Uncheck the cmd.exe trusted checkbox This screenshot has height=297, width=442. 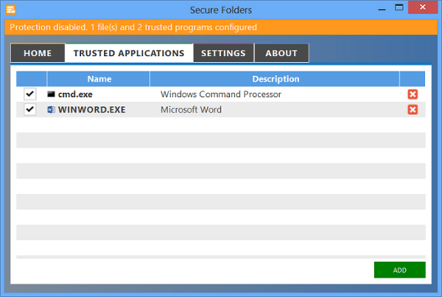30,94
